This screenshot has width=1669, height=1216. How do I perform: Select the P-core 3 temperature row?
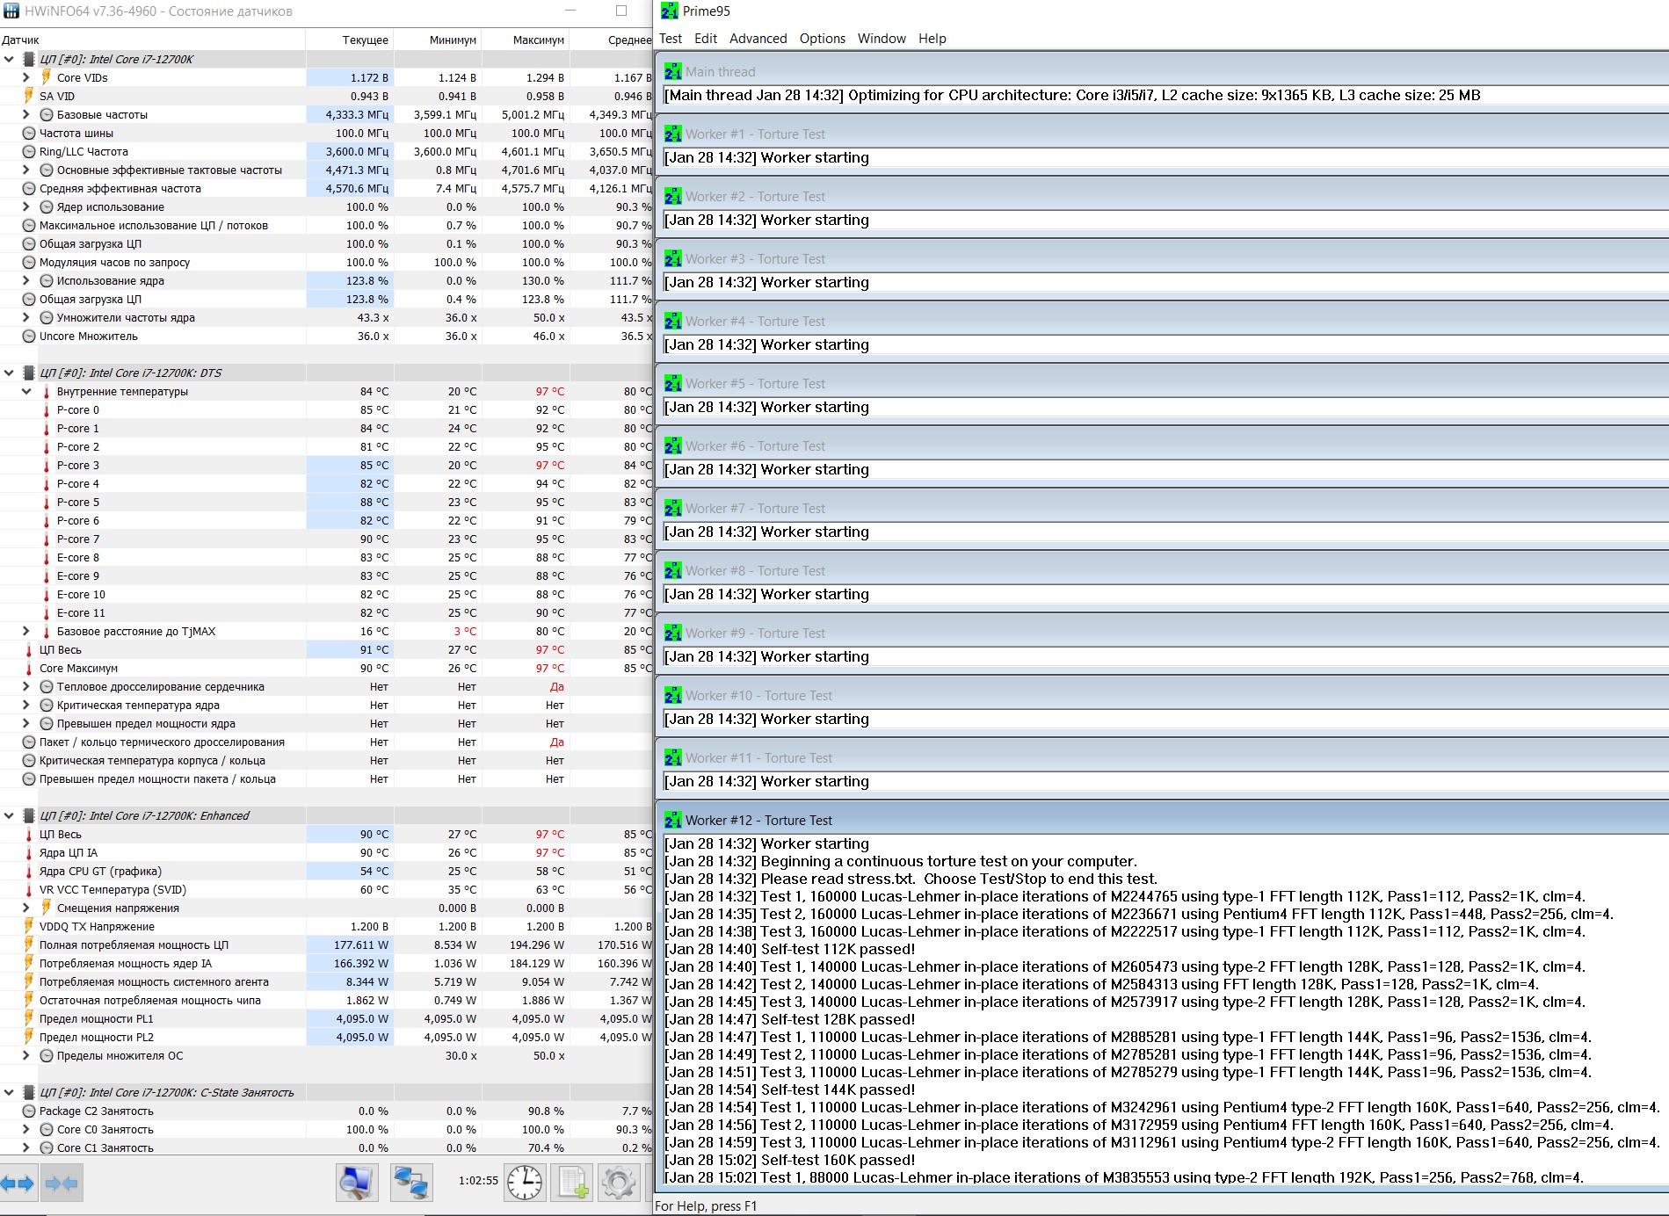(x=326, y=466)
